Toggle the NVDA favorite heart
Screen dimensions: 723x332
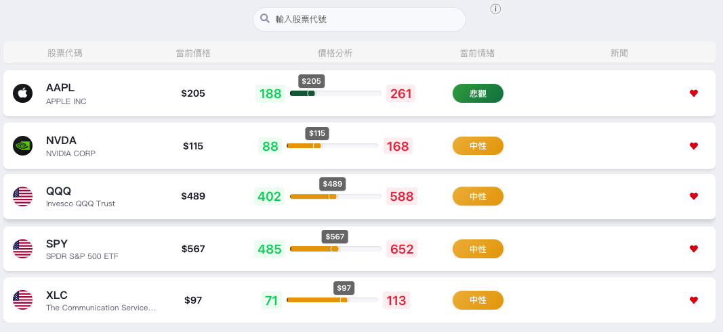click(693, 146)
